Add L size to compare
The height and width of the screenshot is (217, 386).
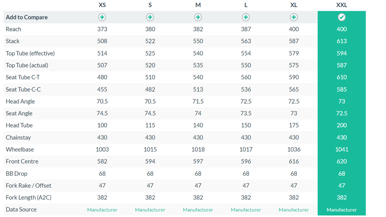(x=246, y=17)
